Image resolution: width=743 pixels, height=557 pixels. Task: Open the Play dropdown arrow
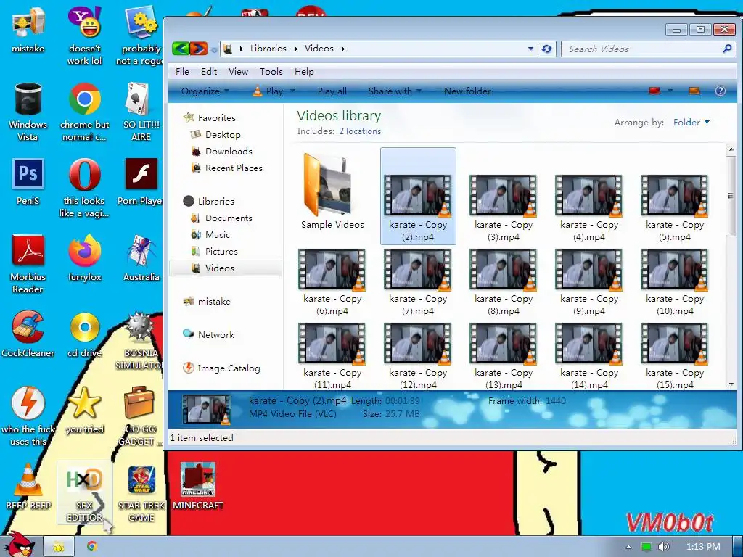pyautogui.click(x=292, y=91)
